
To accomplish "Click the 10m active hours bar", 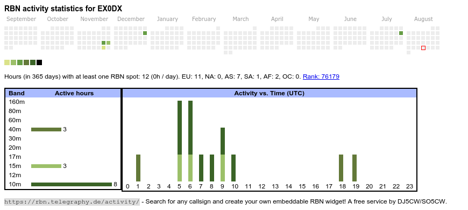I will tap(72, 184).
